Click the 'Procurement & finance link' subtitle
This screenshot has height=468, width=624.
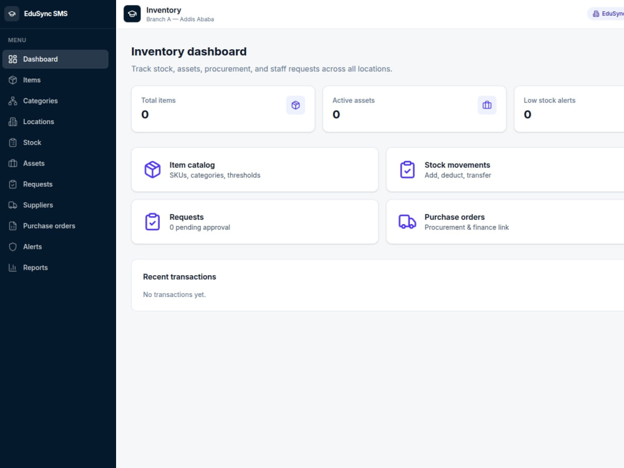(x=466, y=228)
